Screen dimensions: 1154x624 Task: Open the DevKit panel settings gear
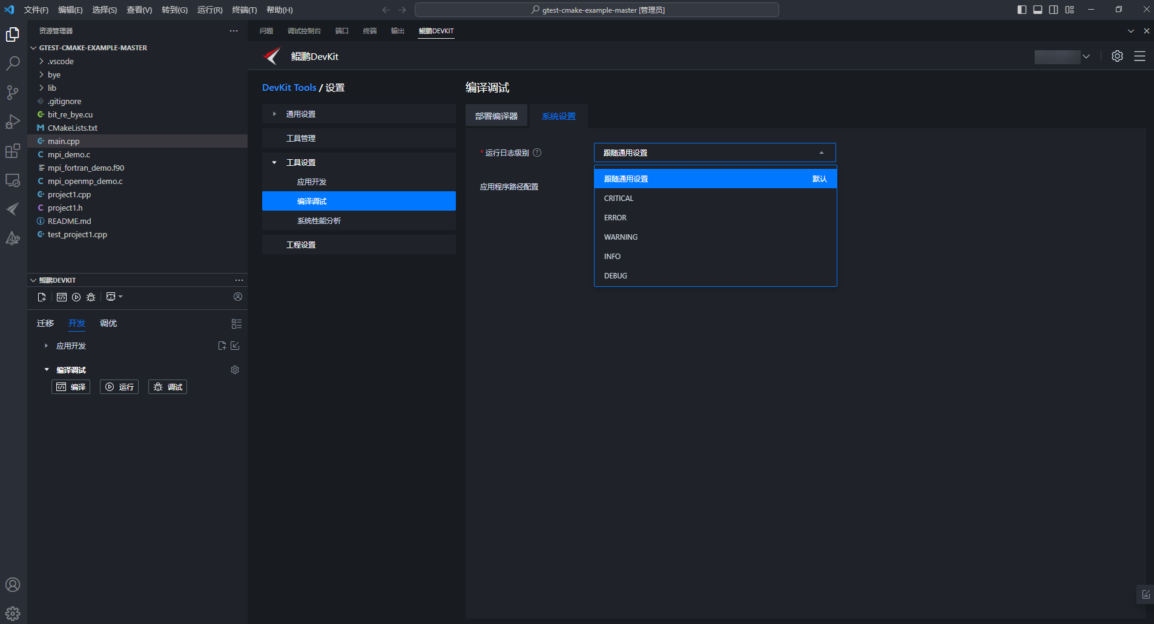(1117, 56)
